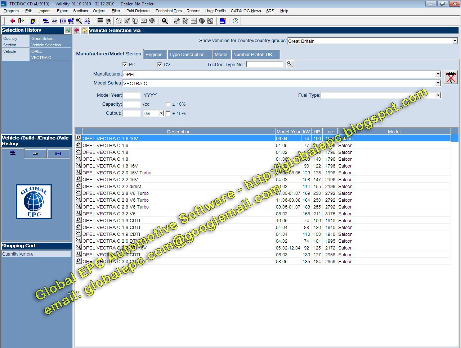Viewport: 461px width, 348px height.
Task: Open the country group dropdown Great Britain
Action: [455, 41]
